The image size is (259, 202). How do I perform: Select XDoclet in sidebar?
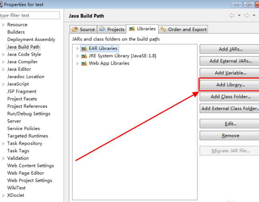16,195
